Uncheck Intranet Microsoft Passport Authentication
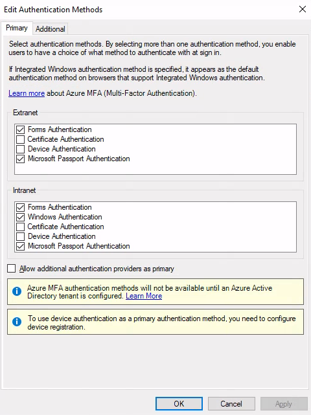Viewport: 311px width, 415px height. click(x=20, y=246)
